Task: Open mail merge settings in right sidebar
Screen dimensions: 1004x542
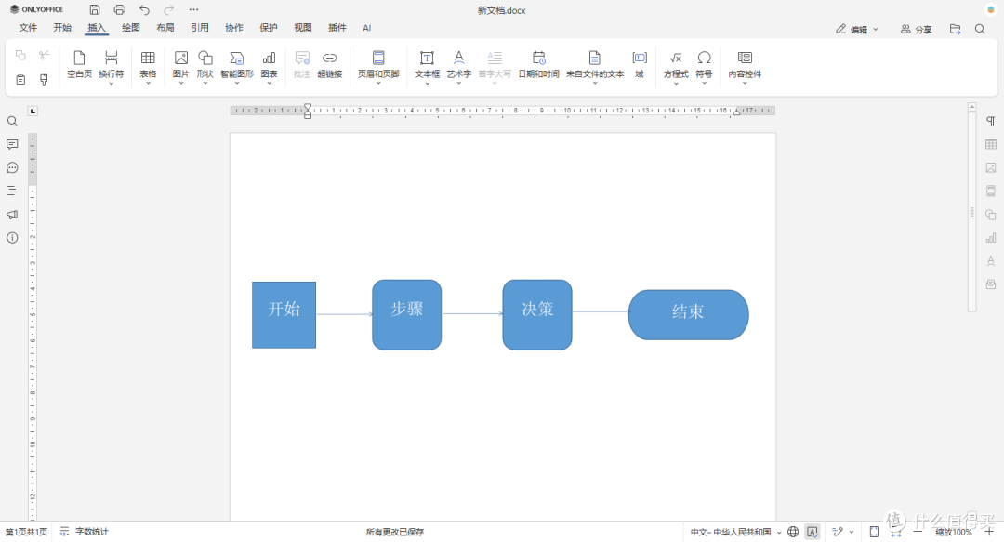Action: [991, 284]
